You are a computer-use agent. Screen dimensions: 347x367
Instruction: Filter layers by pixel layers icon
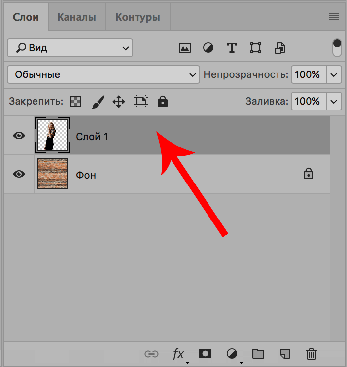pos(185,48)
